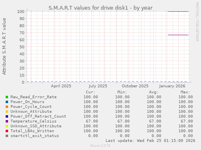Click the smartctl_exit_status legend label
This screenshot has width=201, height=150.
[x=35, y=136]
